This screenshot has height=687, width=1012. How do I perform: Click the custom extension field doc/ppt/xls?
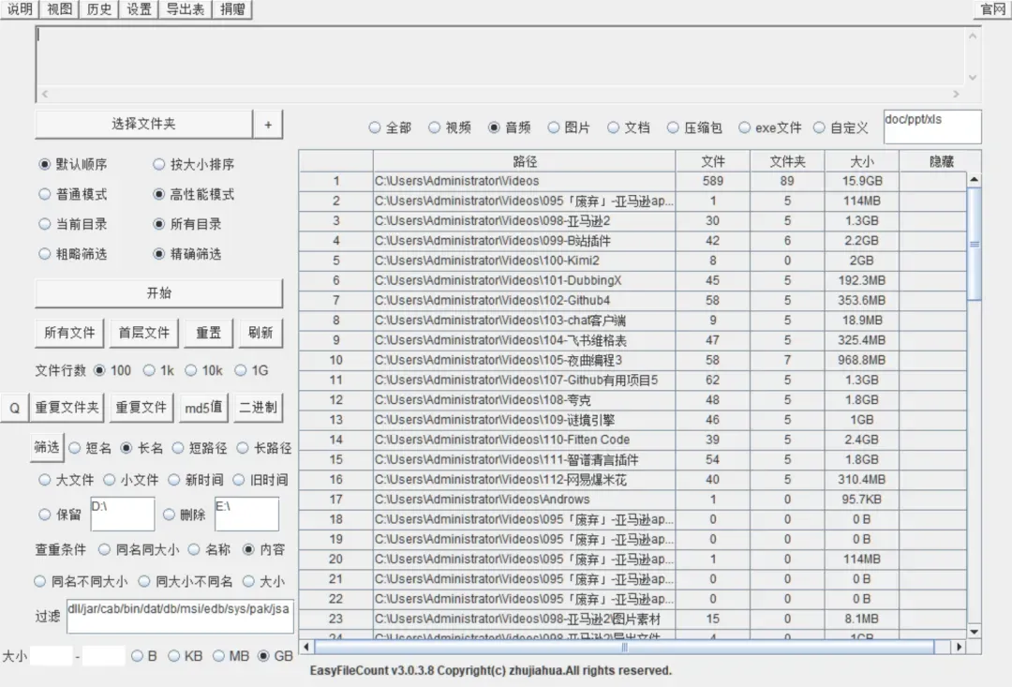[932, 127]
